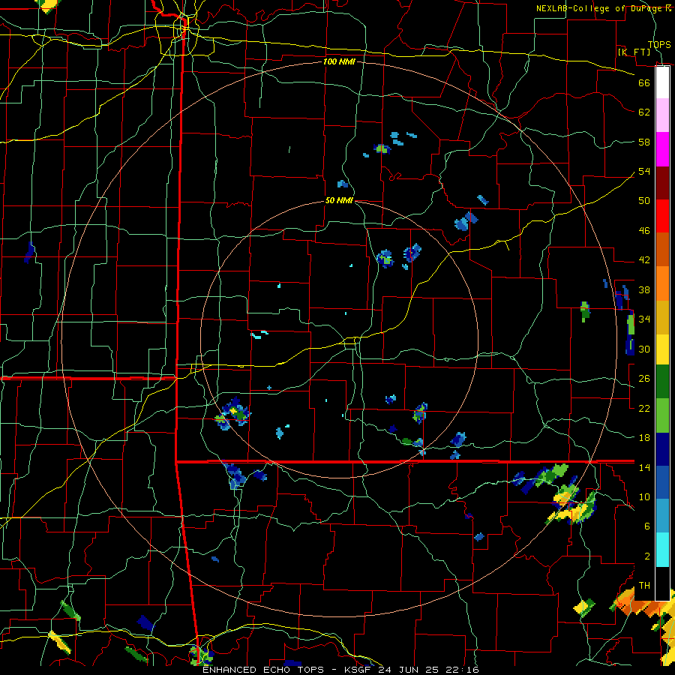The height and width of the screenshot is (675, 675).
Task: Click the 26 value on the legend
Action: 644,379
